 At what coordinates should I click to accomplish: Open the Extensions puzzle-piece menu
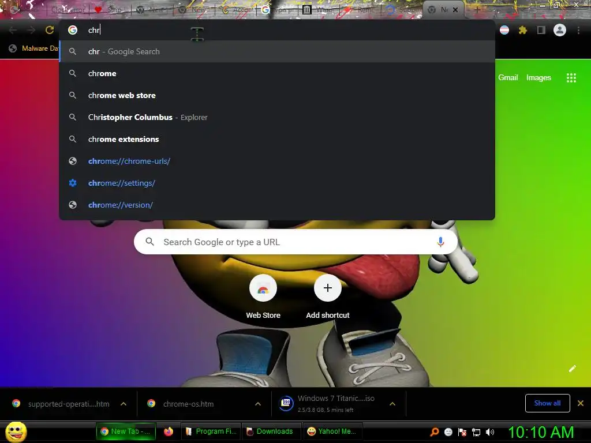coord(522,30)
